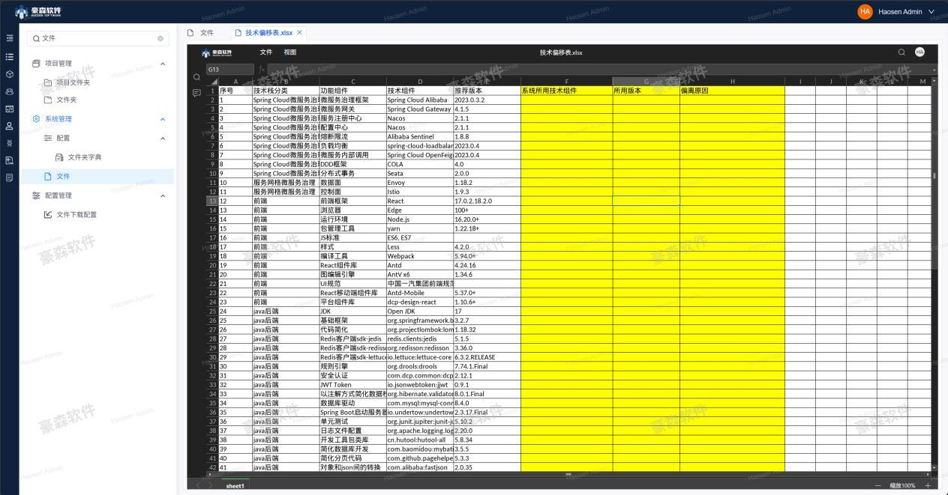The image size is (948, 495).
Task: Collapse the 项目管理 menu group
Action: click(x=163, y=64)
